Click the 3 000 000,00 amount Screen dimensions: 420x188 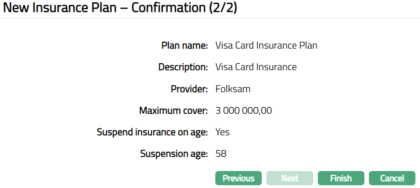244,111
